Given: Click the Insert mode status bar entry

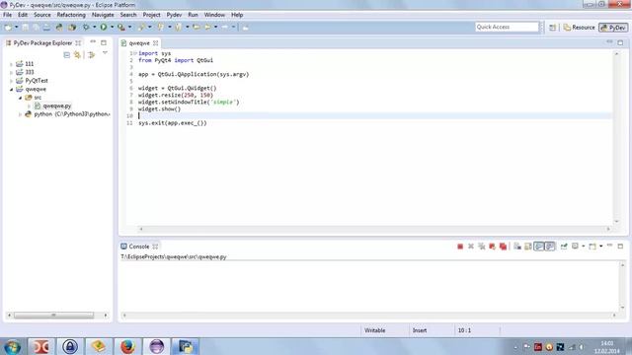Looking at the screenshot, I should coord(420,330).
